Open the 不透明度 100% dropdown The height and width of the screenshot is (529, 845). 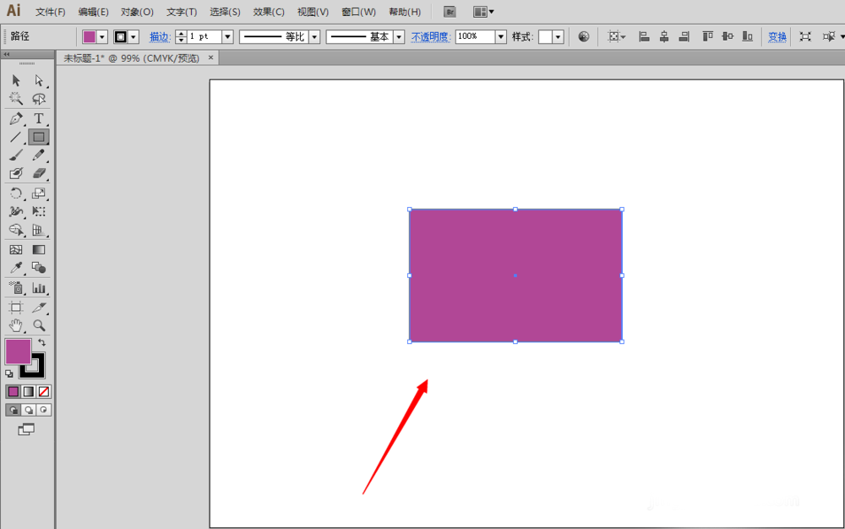[499, 36]
